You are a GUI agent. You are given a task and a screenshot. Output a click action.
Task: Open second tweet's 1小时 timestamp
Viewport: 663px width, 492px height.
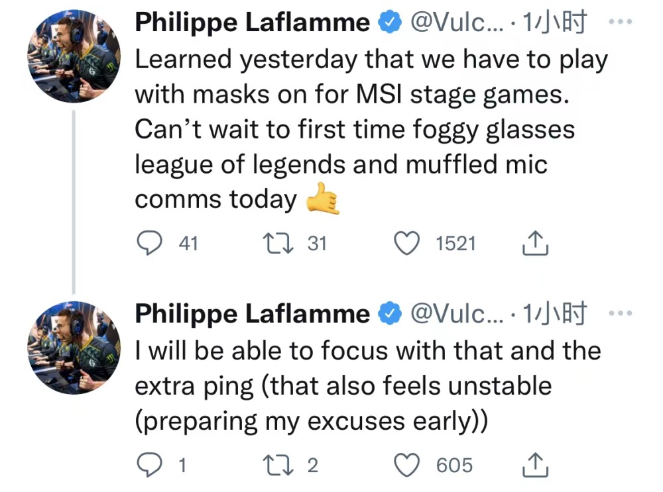(x=555, y=313)
